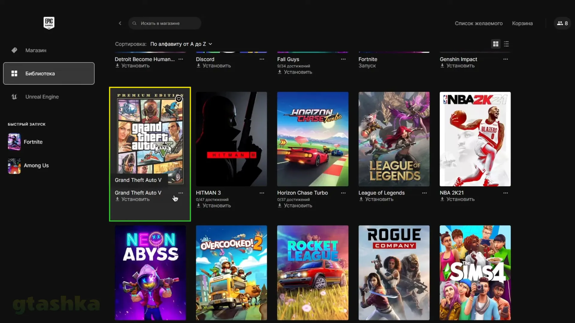Add Grand Theft Auto V to wishlist
The width and height of the screenshot is (575, 323).
[179, 99]
